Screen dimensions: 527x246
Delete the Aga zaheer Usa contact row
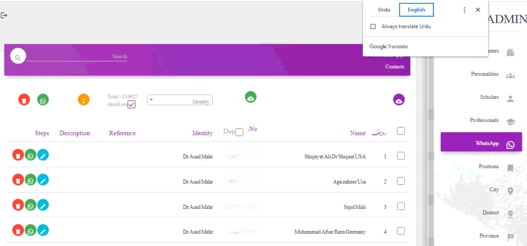click(x=18, y=180)
